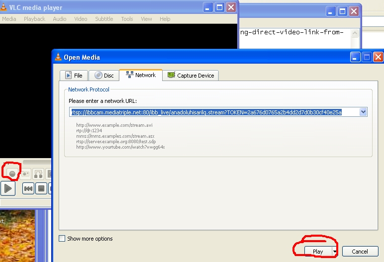Click example text rtp://@:1234
This screenshot has width=384, height=262.
pyautogui.click(x=89, y=131)
